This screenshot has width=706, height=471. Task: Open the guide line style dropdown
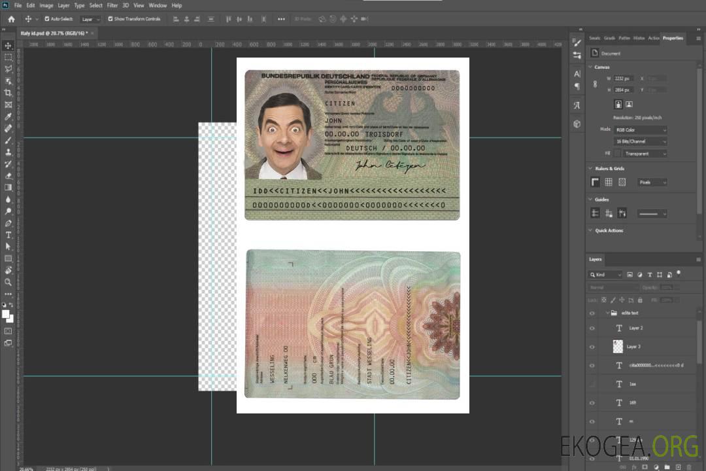point(652,214)
